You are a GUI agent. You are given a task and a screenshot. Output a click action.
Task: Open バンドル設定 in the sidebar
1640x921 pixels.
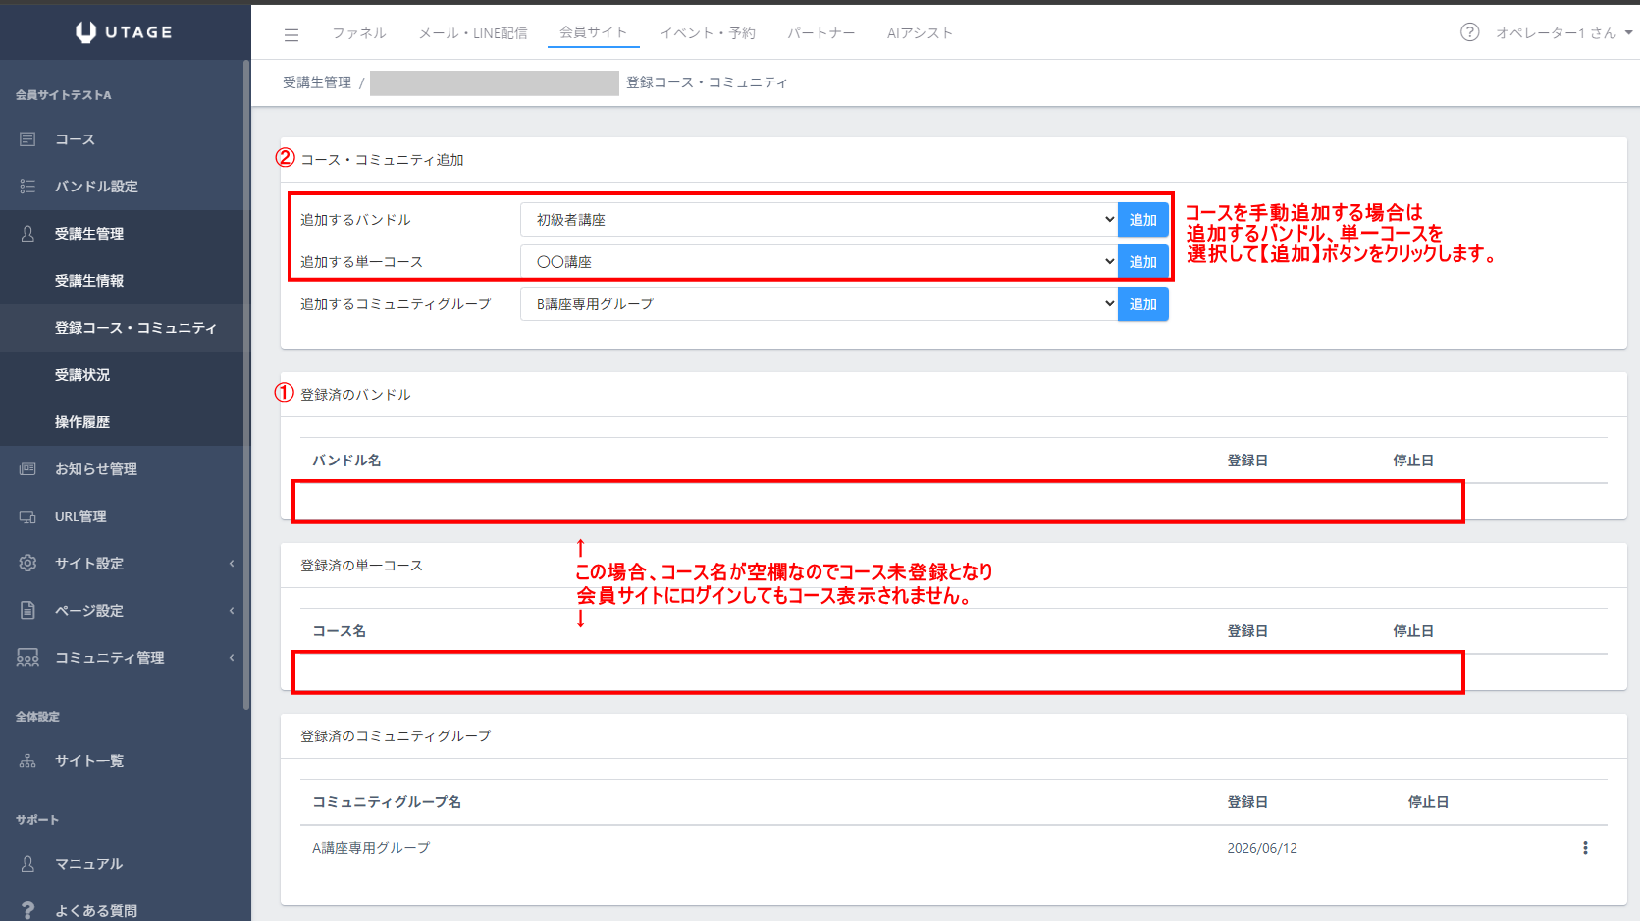[x=96, y=187]
